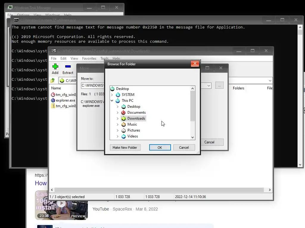Open the 7-Zip View menu

point(74,58)
